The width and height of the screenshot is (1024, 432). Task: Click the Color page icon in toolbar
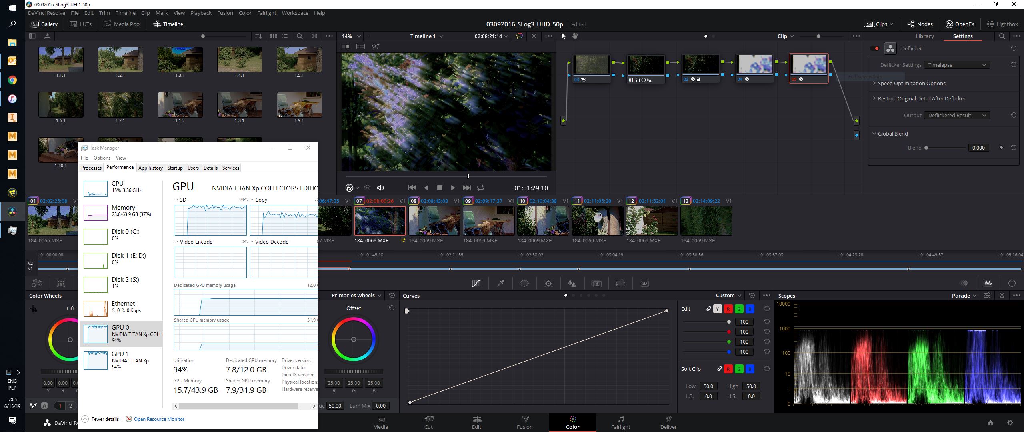[572, 421]
